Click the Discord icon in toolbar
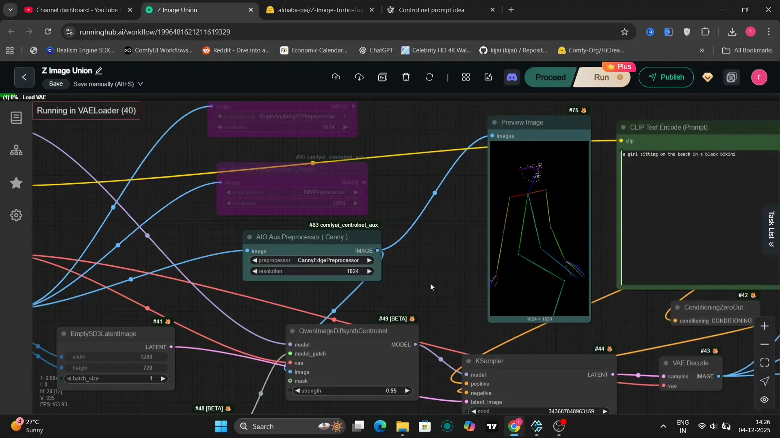 click(512, 77)
